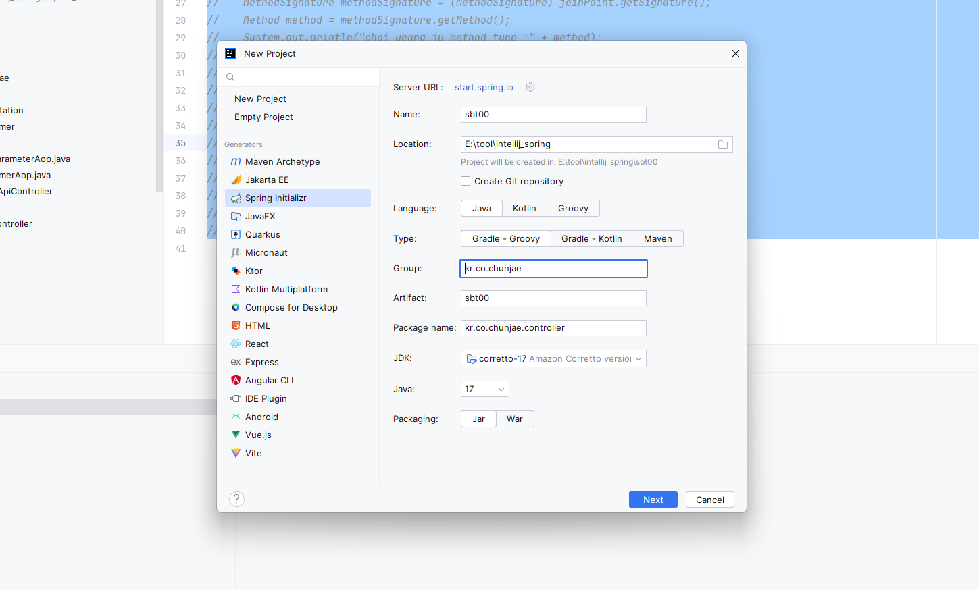
Task: Select the Compose for Desktop label
Action: (x=291, y=307)
